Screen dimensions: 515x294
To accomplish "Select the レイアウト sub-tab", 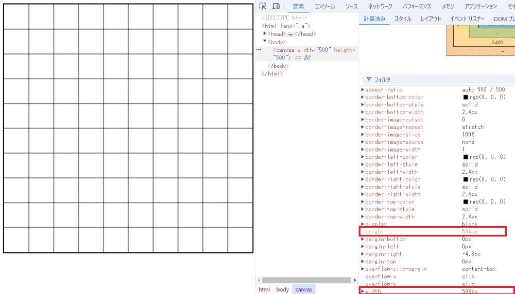I will [431, 19].
